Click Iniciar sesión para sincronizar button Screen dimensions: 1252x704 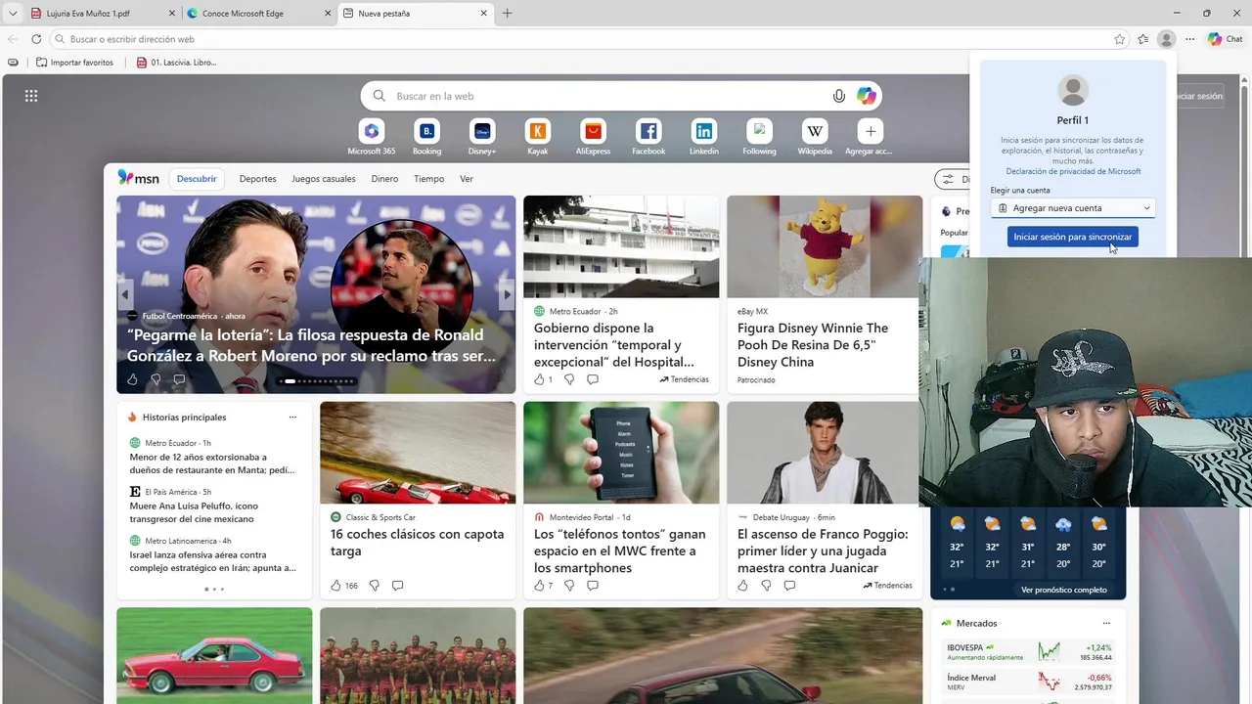click(1073, 237)
